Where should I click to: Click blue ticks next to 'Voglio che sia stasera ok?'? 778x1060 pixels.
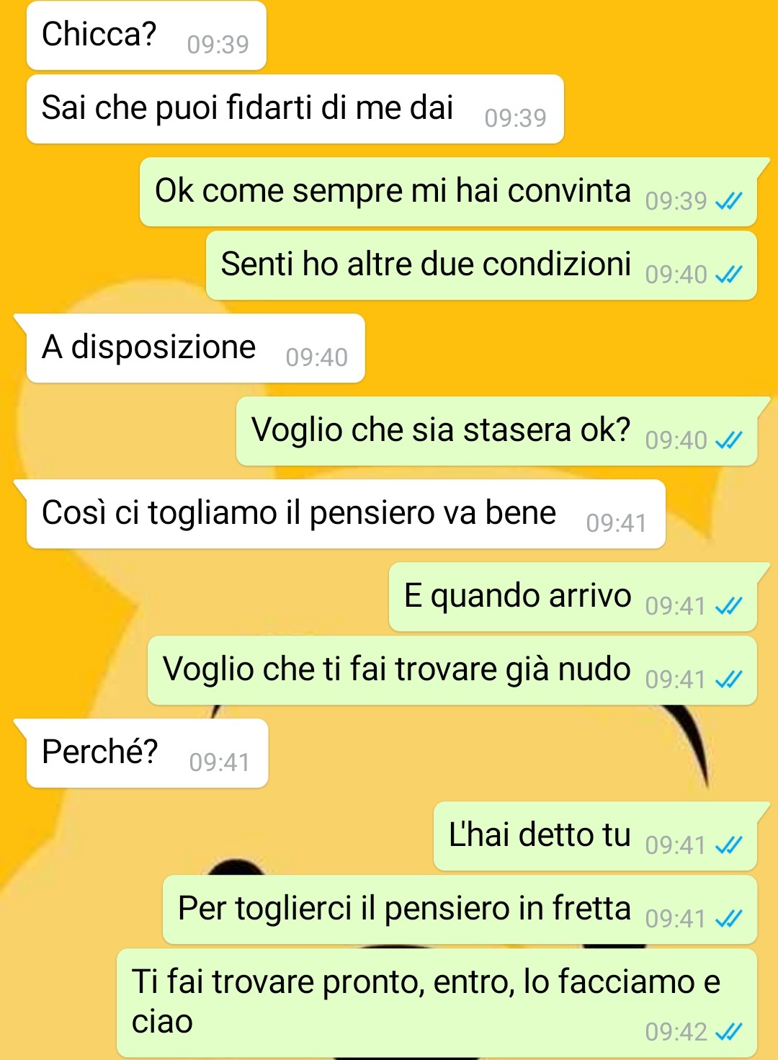pos(728,440)
